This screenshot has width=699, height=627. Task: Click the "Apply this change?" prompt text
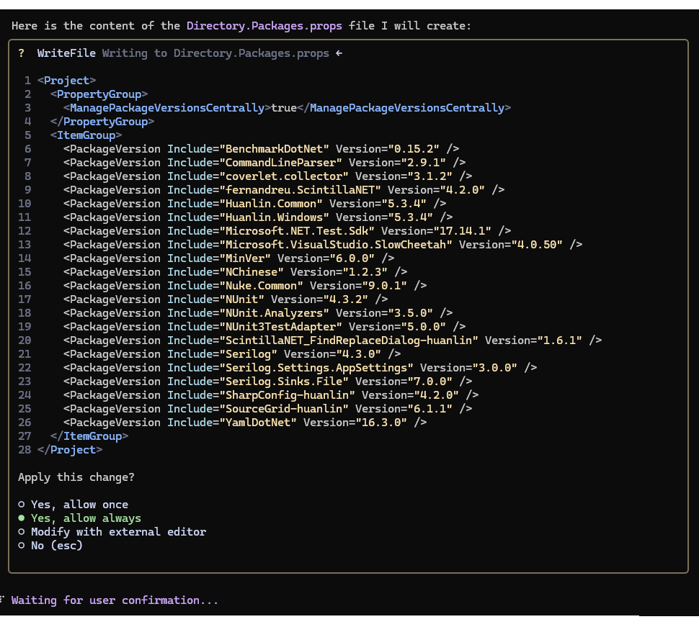point(76,477)
